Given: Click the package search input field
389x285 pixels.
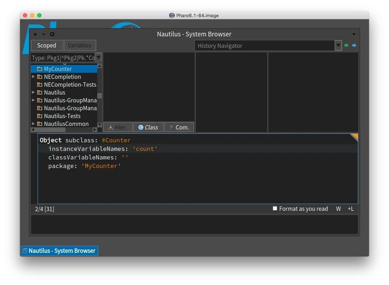Looking at the screenshot, I should click(x=63, y=58).
